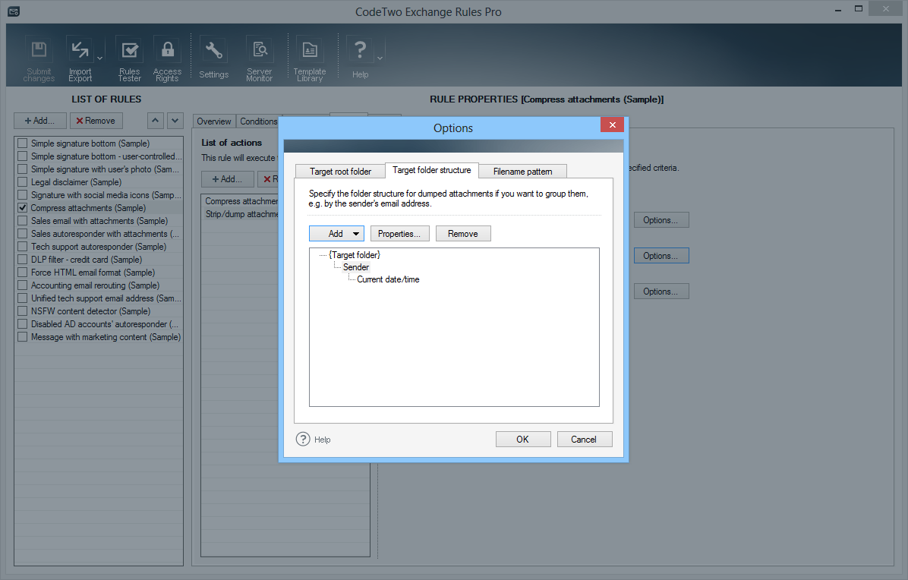Expand the Import Export dropdown arrow
The image size is (908, 580).
(99, 58)
